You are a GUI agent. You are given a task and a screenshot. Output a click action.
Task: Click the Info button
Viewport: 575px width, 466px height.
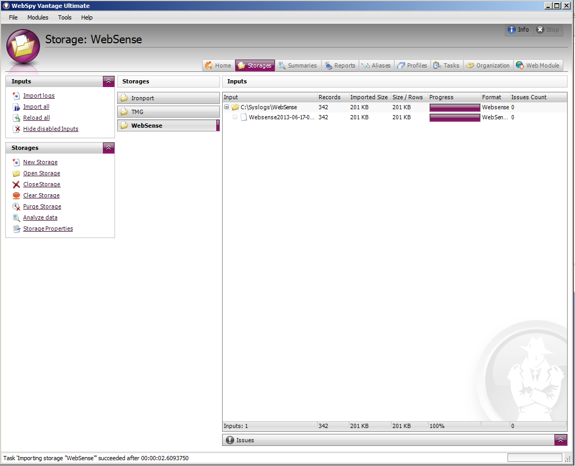(519, 30)
